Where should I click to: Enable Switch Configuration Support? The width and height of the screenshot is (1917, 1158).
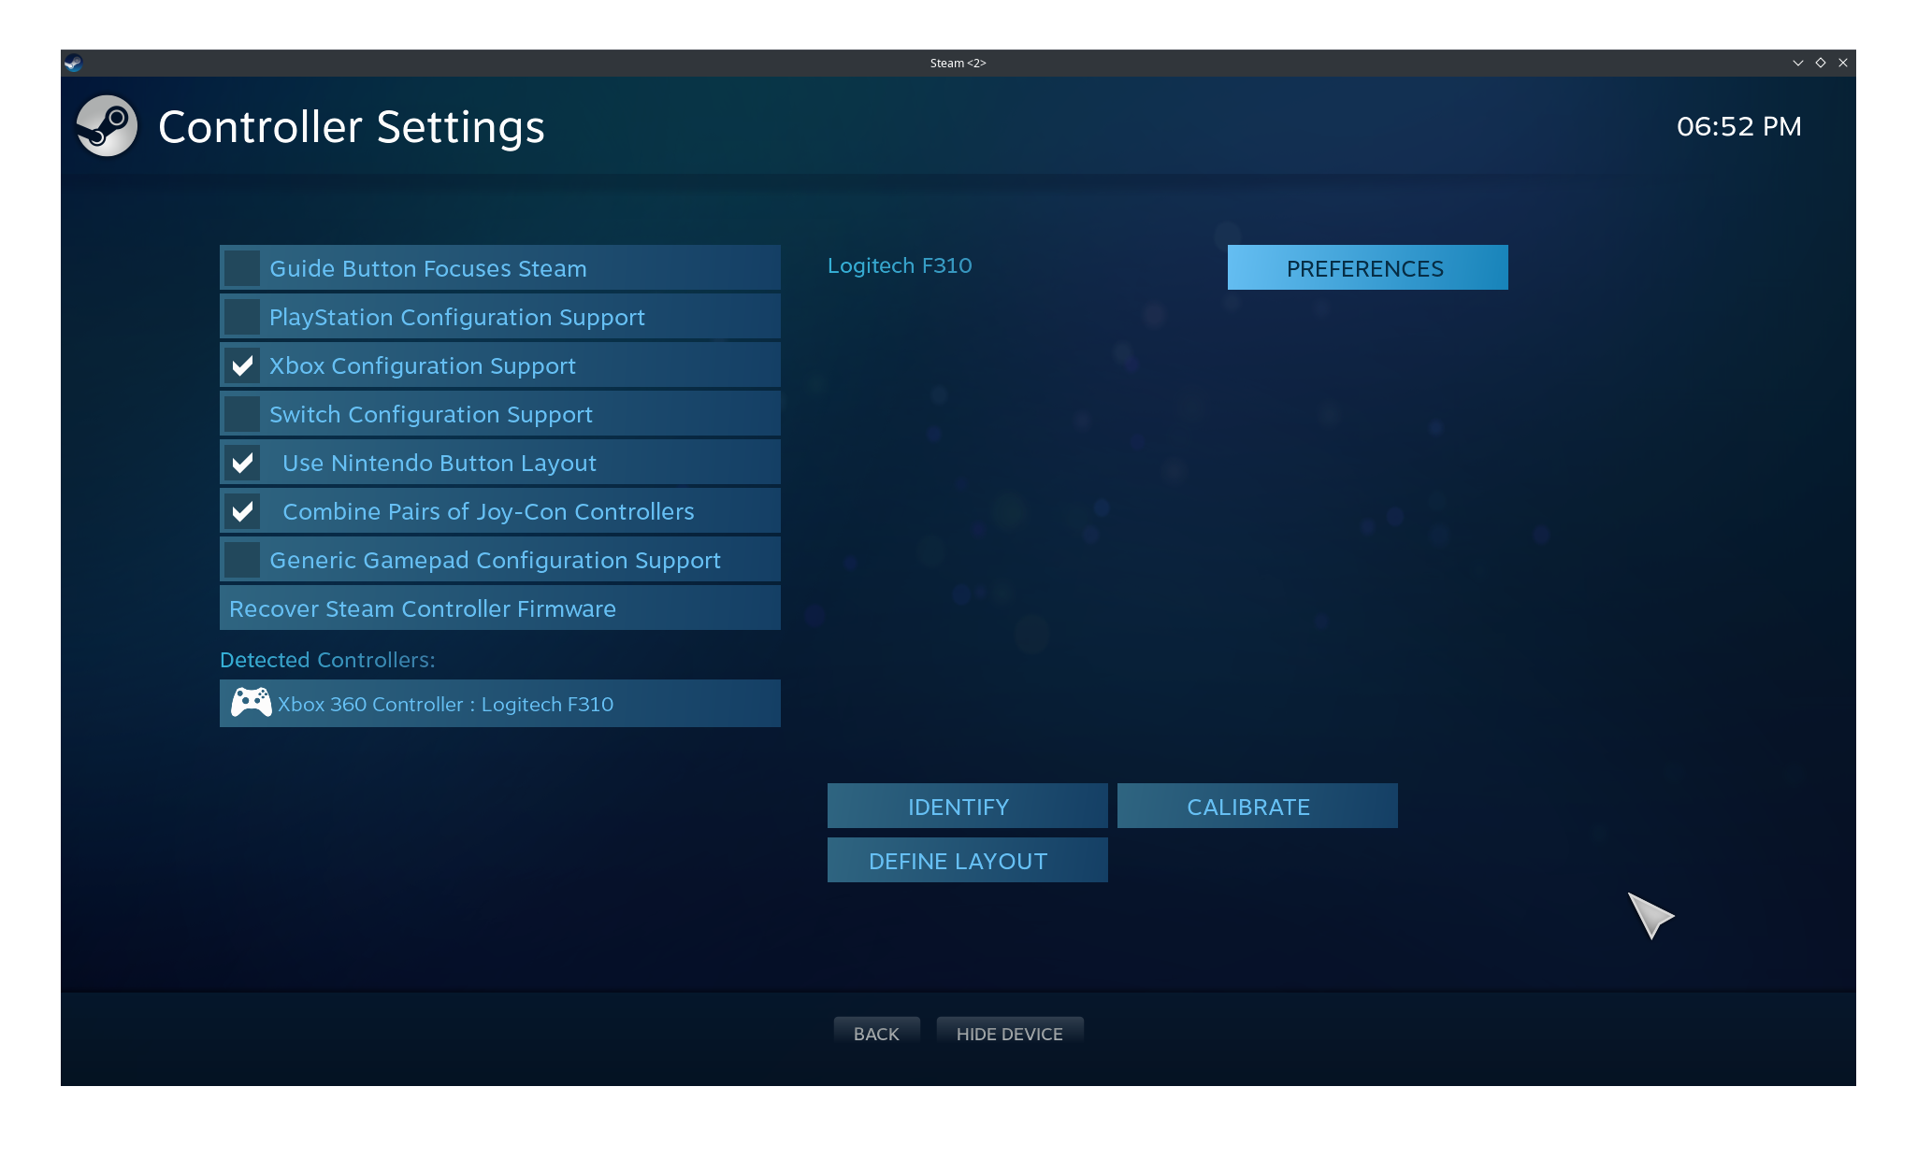[x=242, y=414]
